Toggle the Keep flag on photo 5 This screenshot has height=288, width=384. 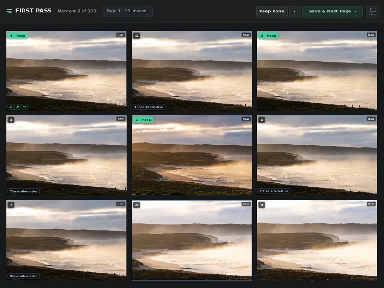(x=143, y=120)
